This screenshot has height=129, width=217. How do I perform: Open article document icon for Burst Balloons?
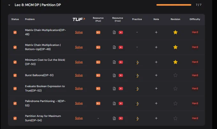(114, 75)
